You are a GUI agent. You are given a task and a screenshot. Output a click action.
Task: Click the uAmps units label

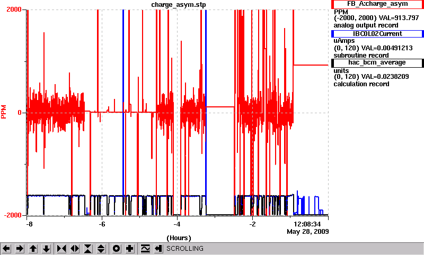click(344, 41)
